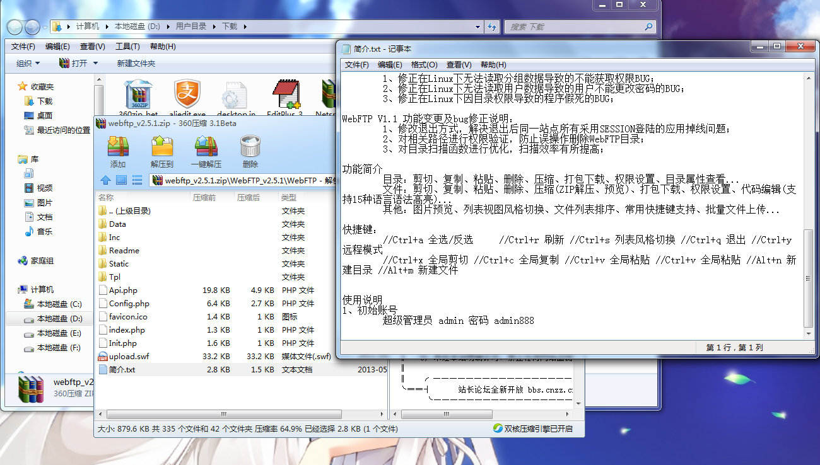Select 本地磁盘 (C:) in navigation pane

(x=53, y=304)
